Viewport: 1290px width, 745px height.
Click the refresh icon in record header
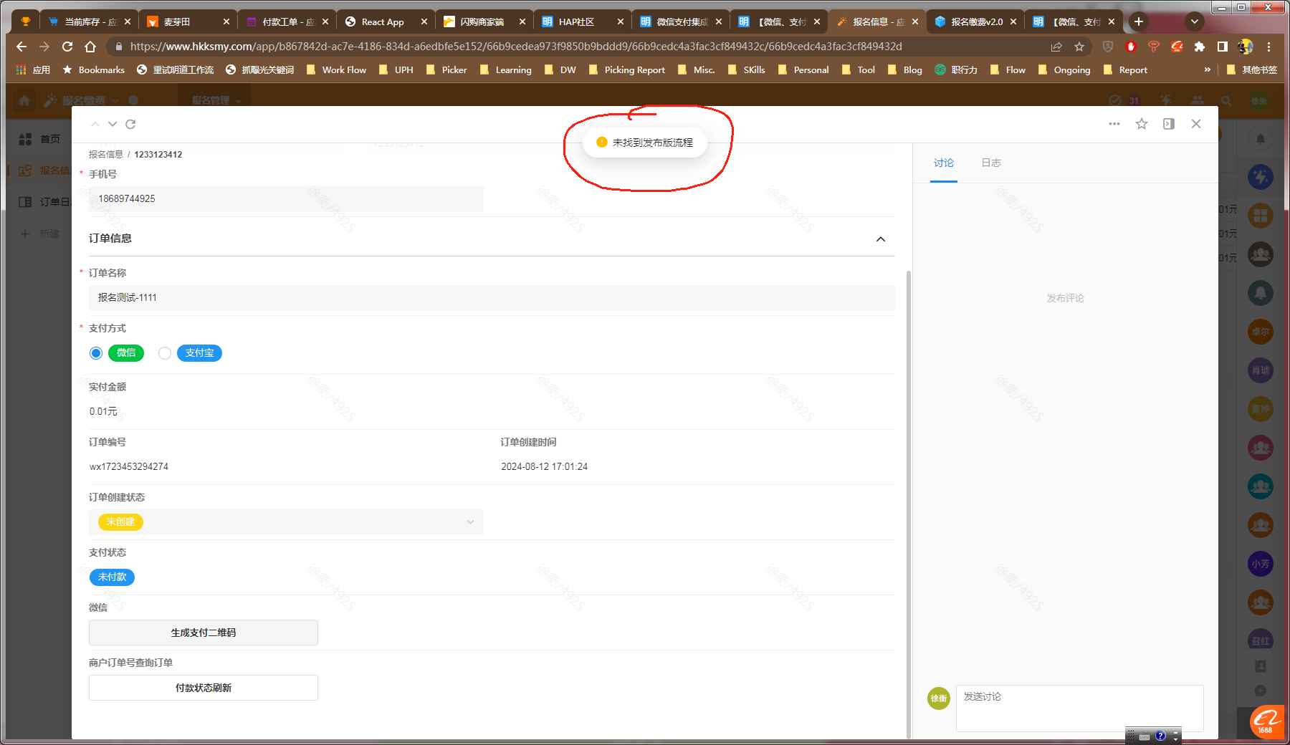pyautogui.click(x=130, y=124)
